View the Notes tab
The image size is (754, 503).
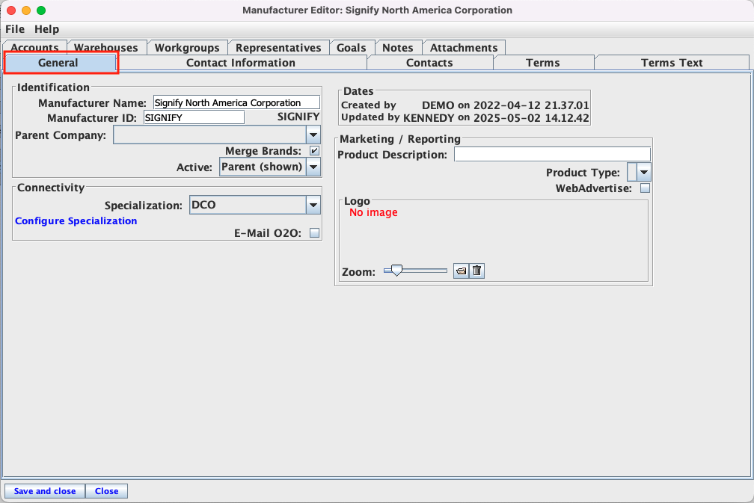(398, 48)
